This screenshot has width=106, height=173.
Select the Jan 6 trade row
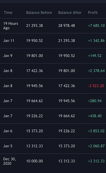point(53,131)
